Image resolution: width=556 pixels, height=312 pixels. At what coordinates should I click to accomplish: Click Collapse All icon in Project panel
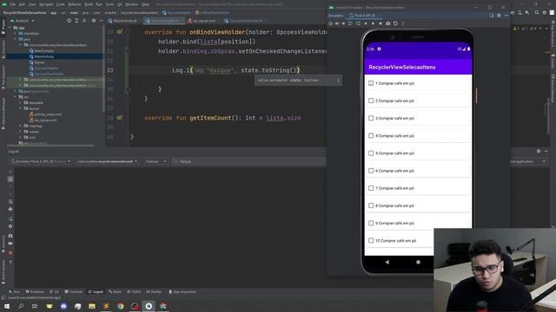pos(84,21)
